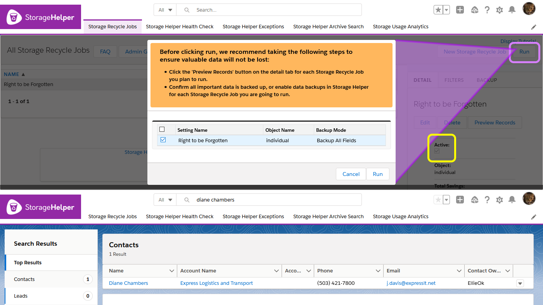Uncheck the Right to be Forgotten dialog checkbox

coord(163,140)
